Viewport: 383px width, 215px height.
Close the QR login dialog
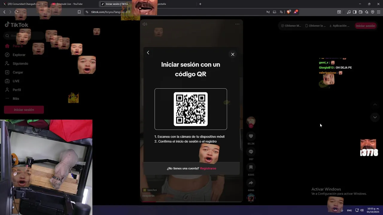coord(232,54)
